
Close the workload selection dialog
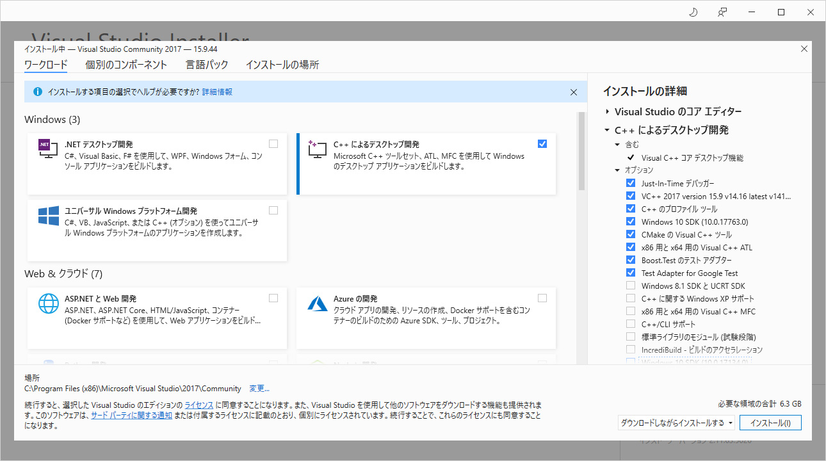click(x=804, y=49)
